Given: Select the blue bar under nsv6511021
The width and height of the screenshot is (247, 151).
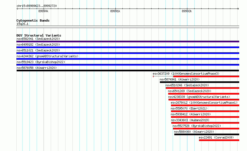Looking at the screenshot, I should pos(128,53).
